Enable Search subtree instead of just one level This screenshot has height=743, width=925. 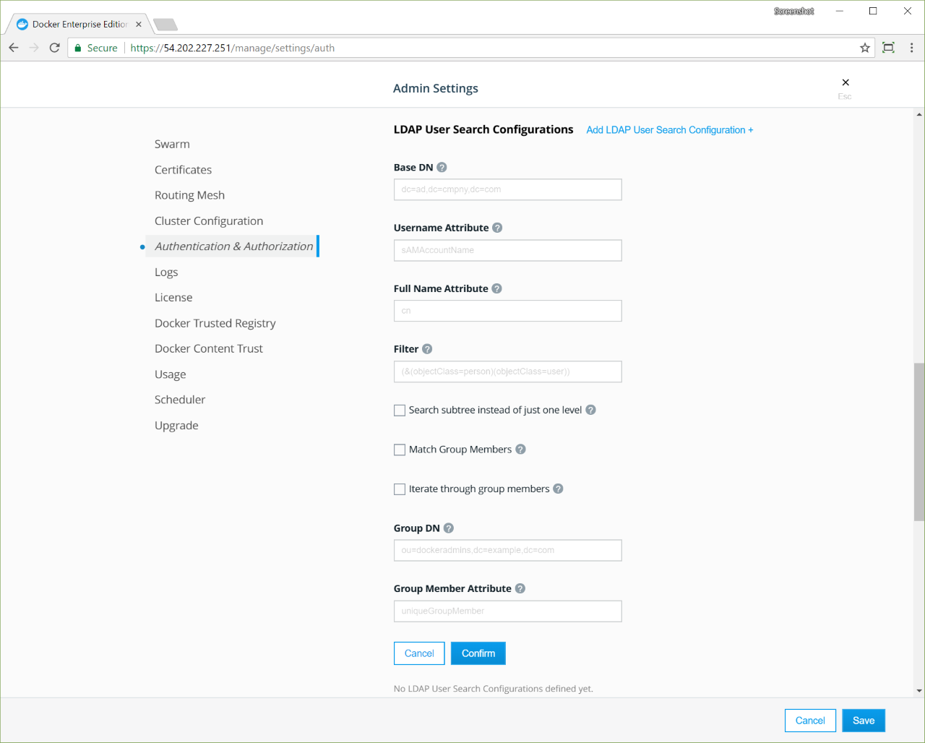tap(400, 411)
